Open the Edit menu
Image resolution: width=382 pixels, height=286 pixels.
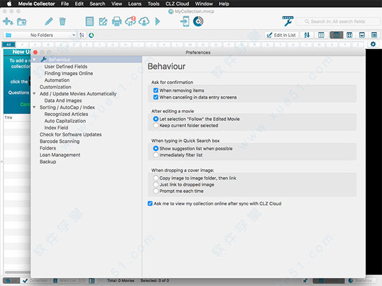coord(79,4)
